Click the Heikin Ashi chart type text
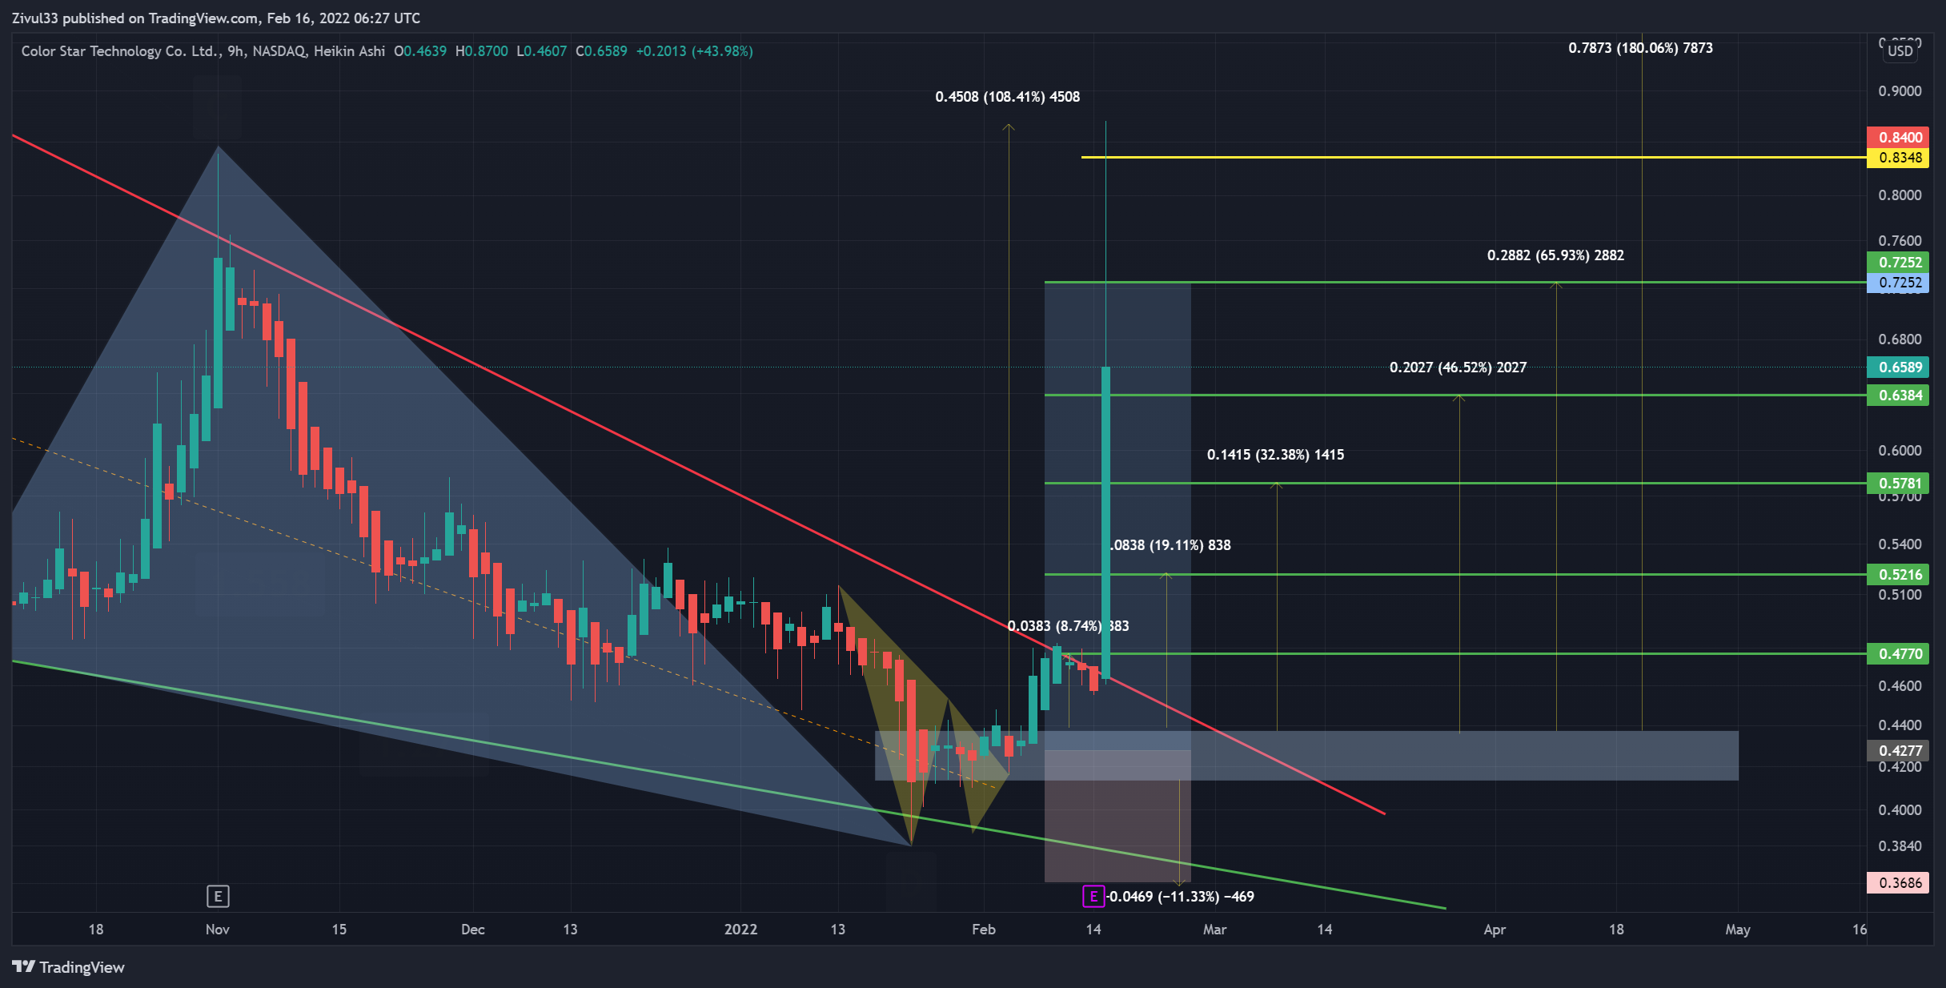 pyautogui.click(x=349, y=51)
